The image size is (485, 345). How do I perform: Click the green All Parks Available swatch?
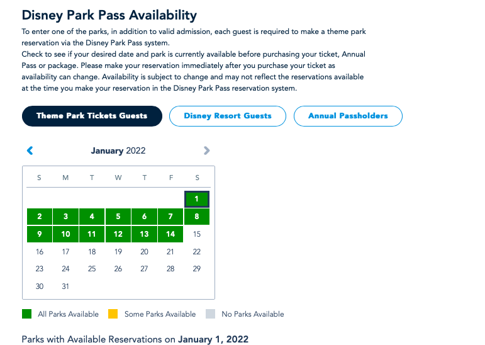coord(26,314)
